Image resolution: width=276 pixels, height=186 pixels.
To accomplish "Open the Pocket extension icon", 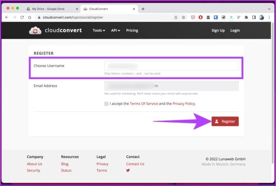I will tap(193, 17).
